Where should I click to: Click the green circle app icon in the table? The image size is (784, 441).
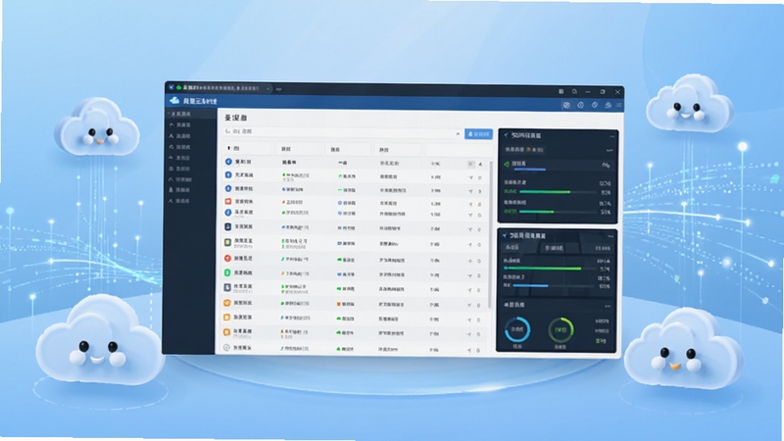227,273
